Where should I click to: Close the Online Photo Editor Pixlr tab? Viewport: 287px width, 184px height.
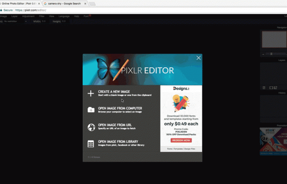point(39,4)
